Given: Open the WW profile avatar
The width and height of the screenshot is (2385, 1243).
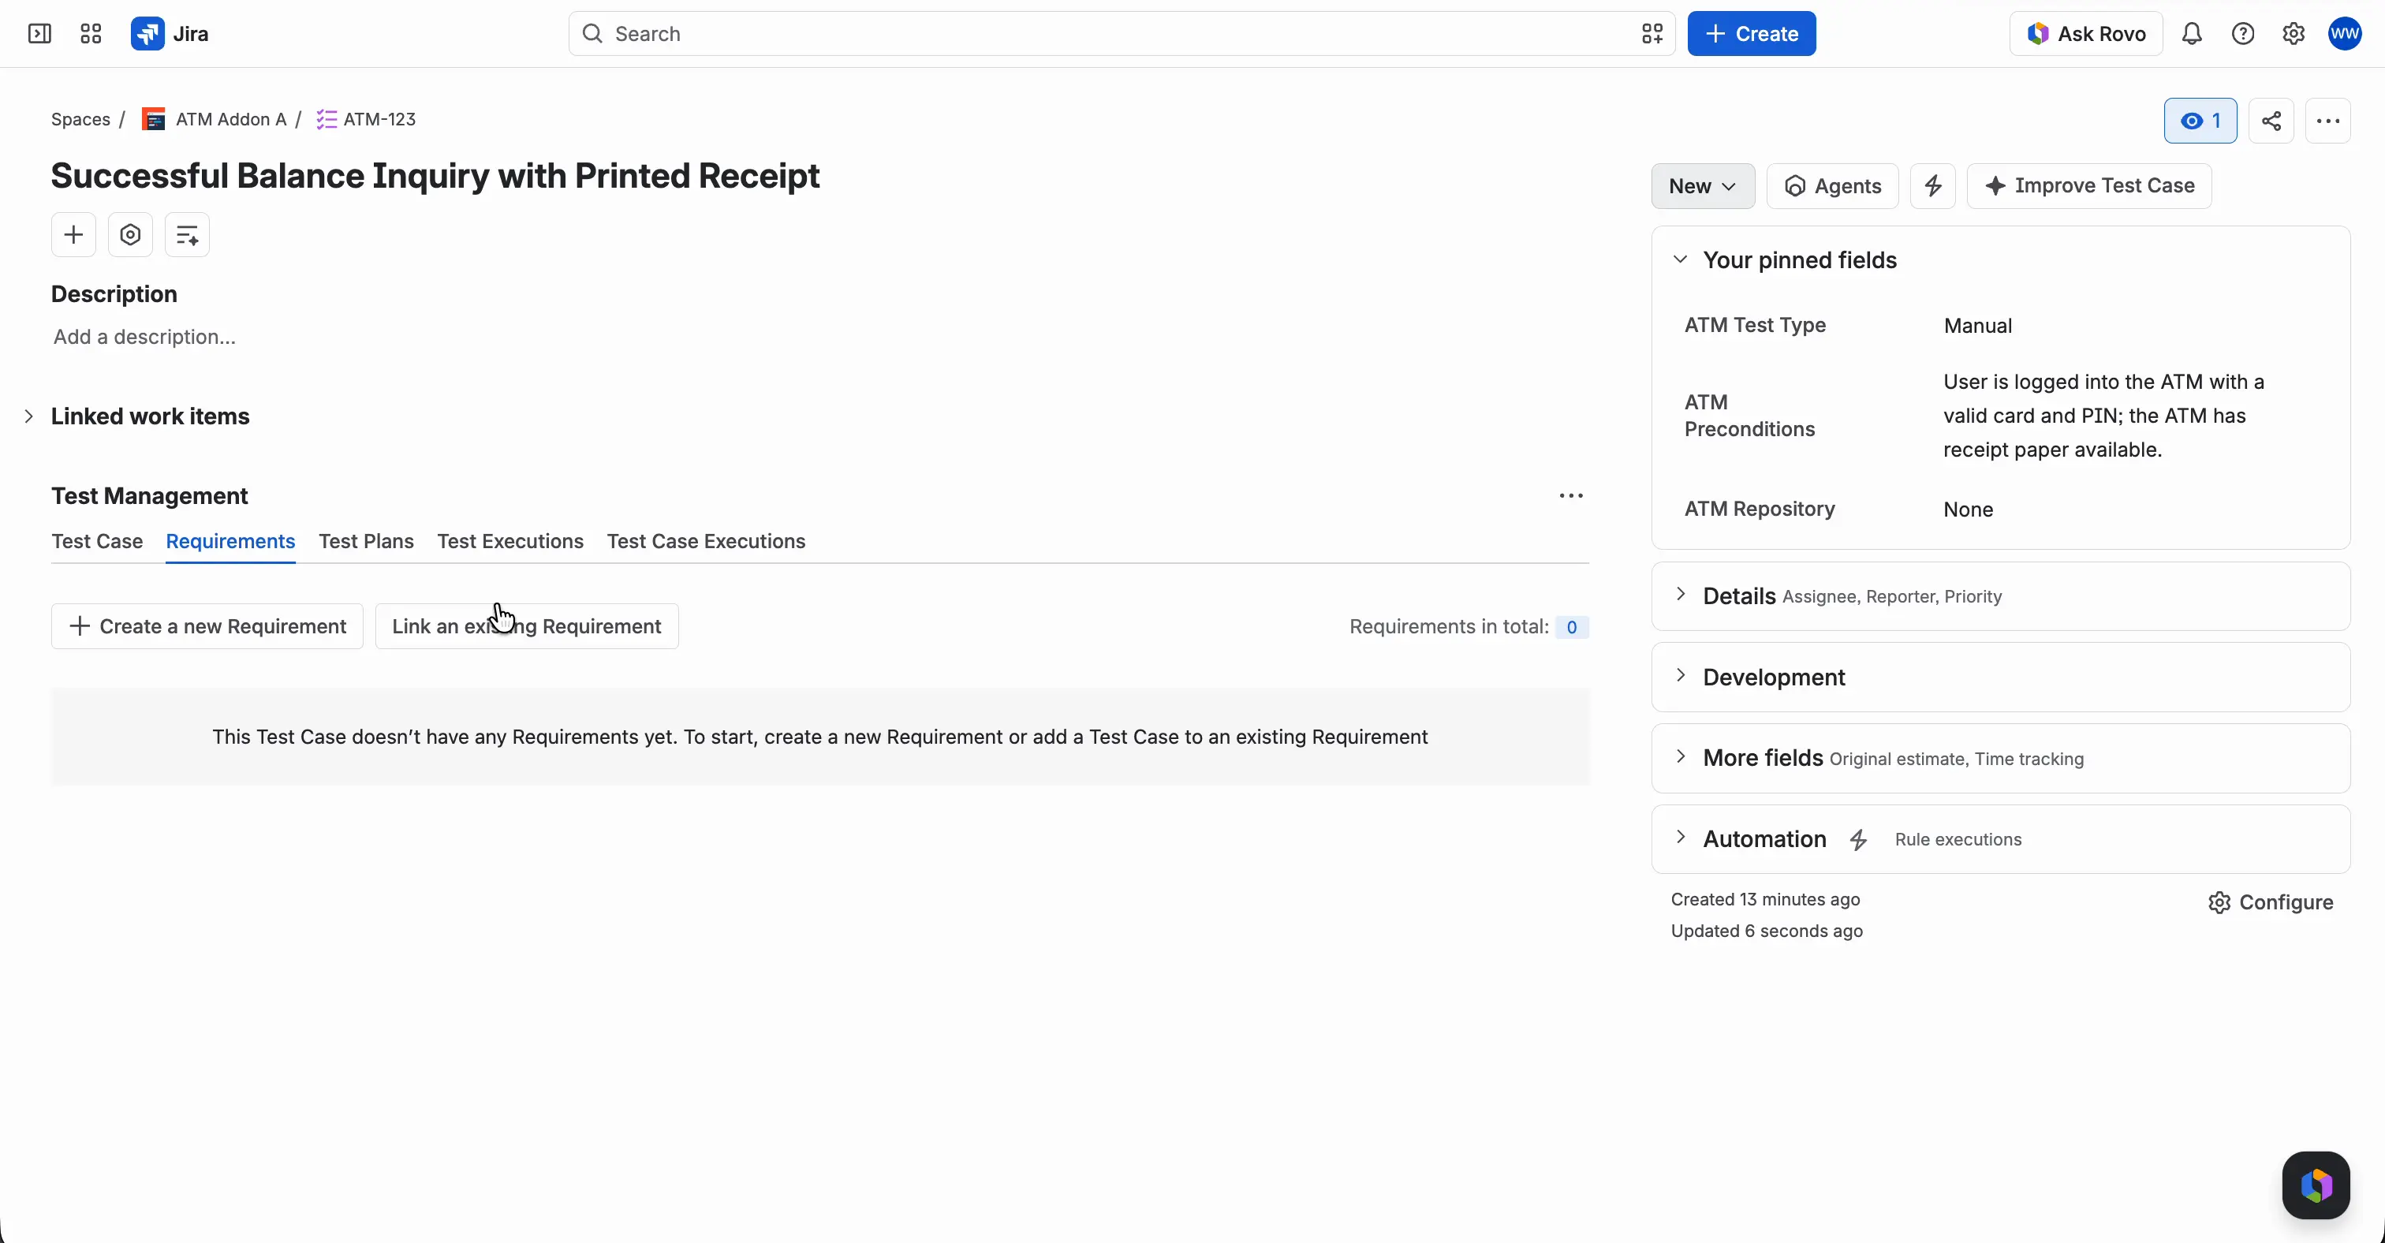Looking at the screenshot, I should coord(2346,34).
